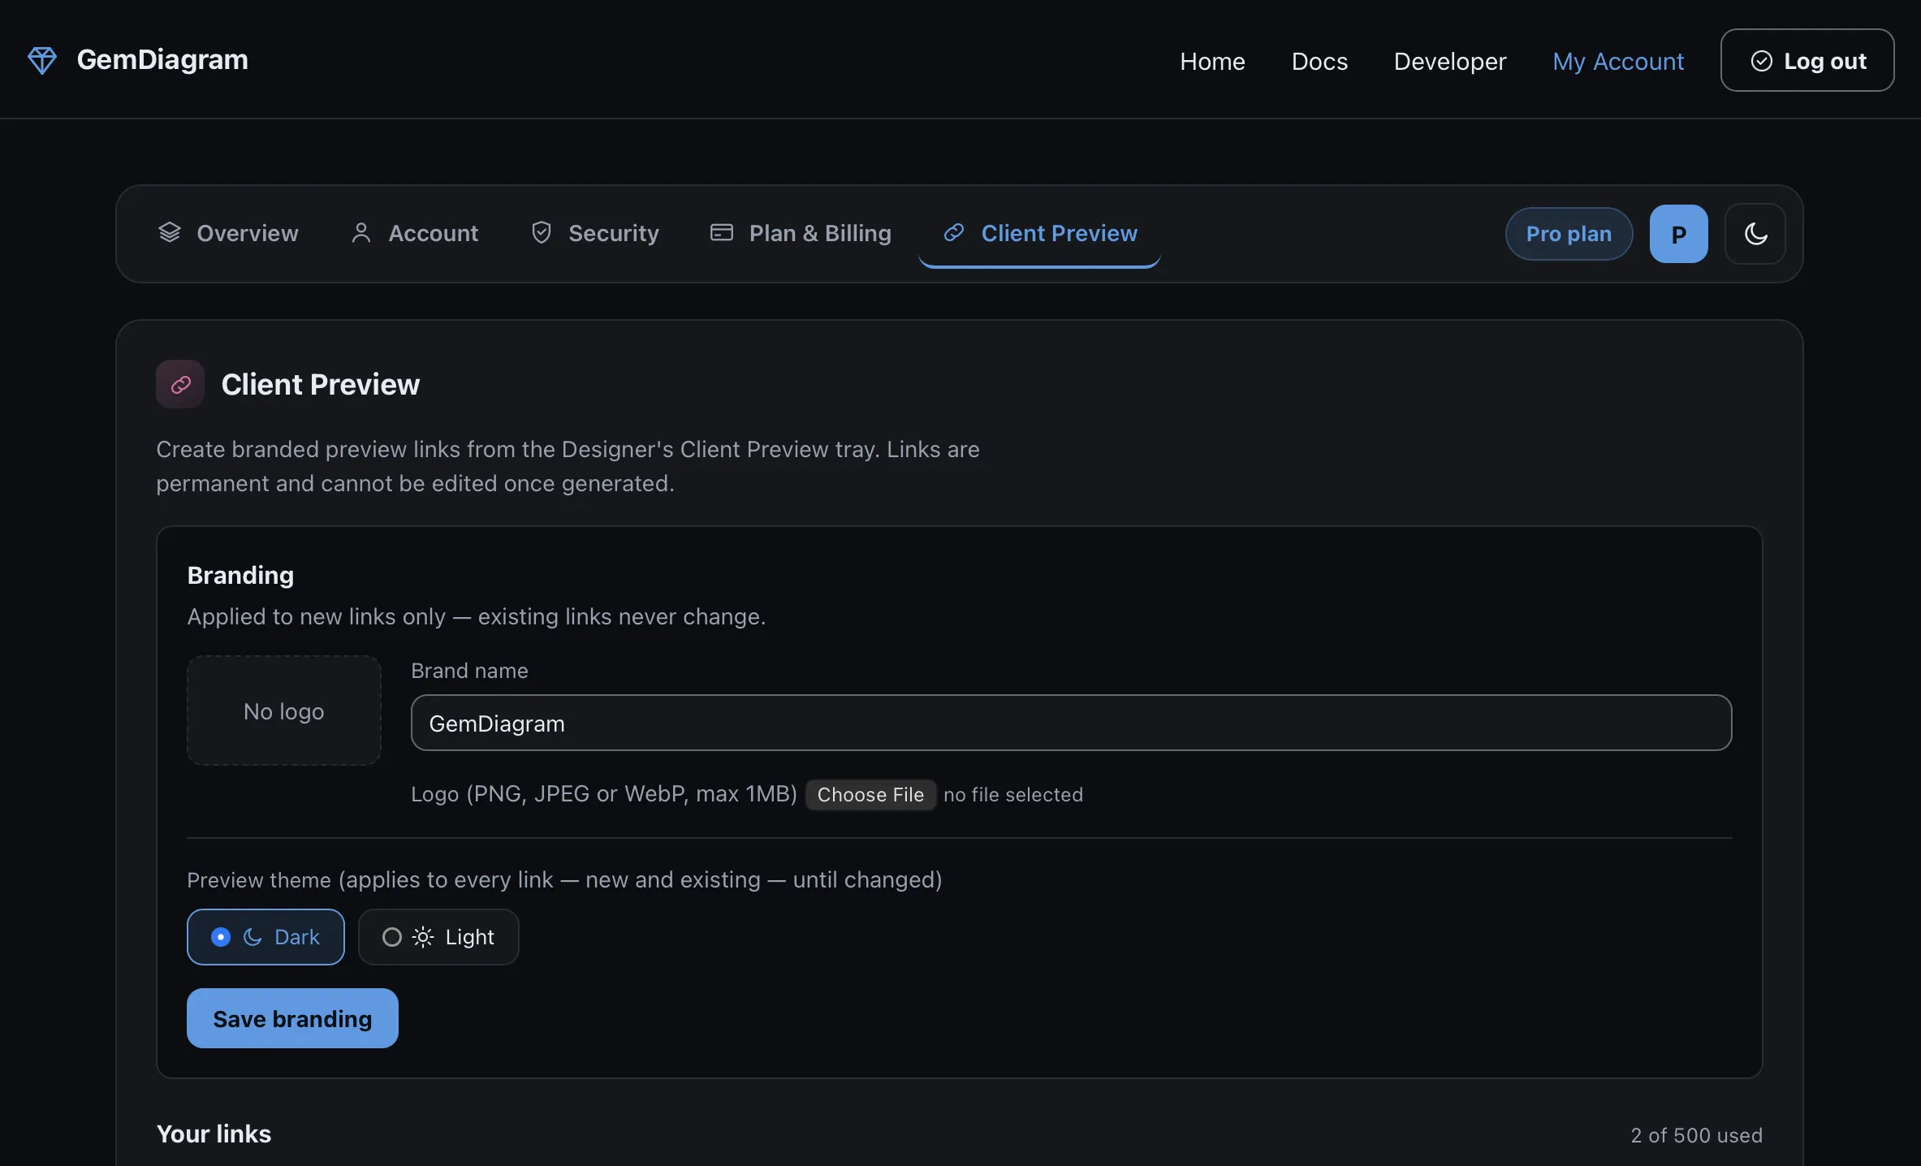Select the Client Preview tab
The image size is (1921, 1166).
pos(1039,233)
